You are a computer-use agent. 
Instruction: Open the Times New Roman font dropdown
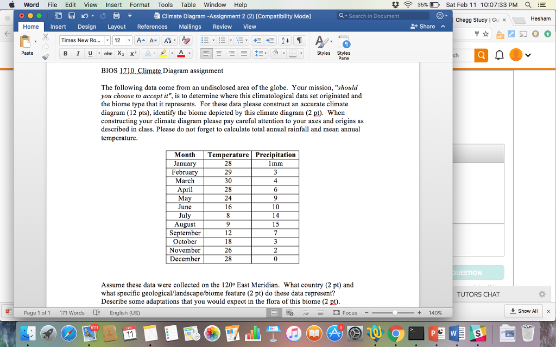point(108,40)
